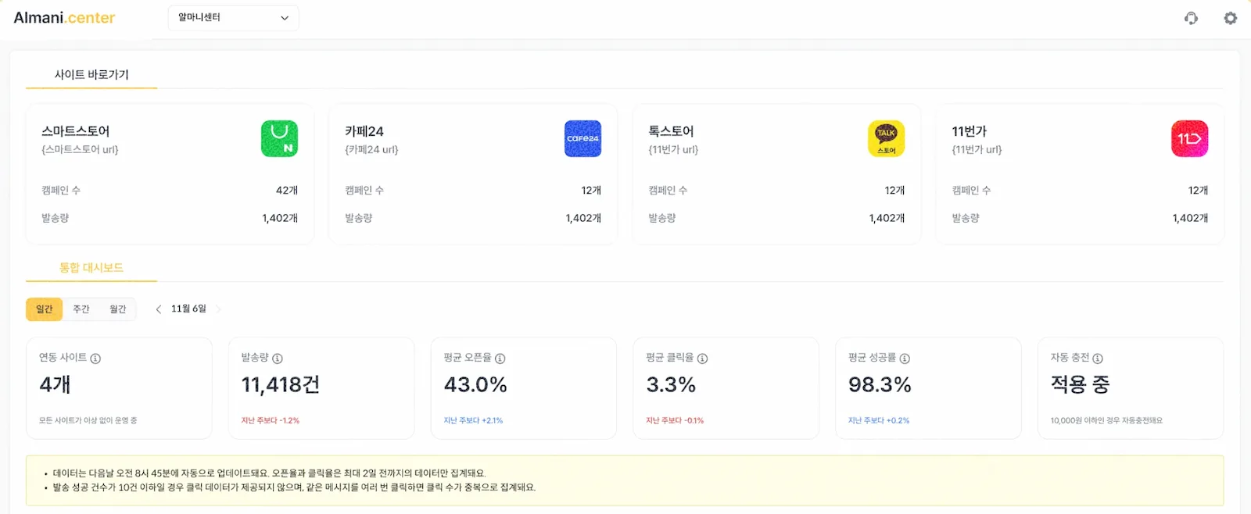
Task: Click the 적용 중 auto-charge status
Action: 1080,384
